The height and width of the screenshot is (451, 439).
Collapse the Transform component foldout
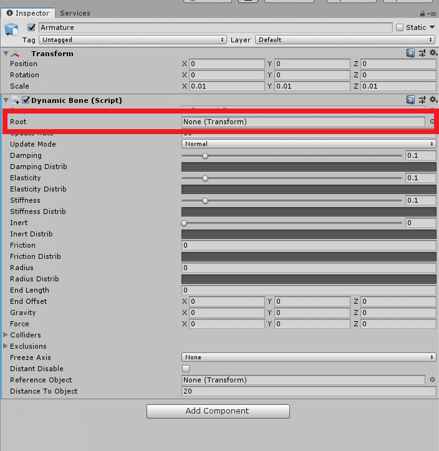pos(6,54)
